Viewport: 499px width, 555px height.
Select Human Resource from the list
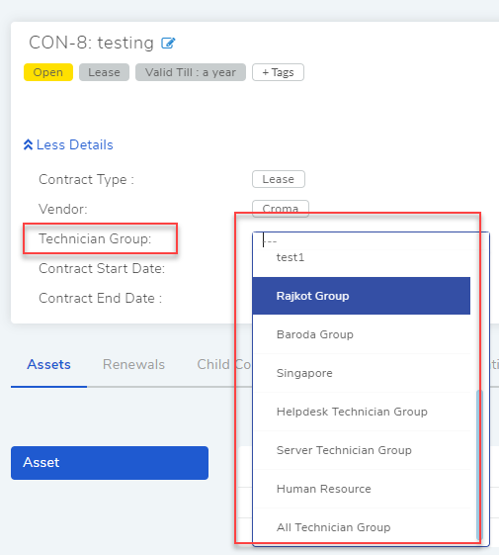(362, 489)
